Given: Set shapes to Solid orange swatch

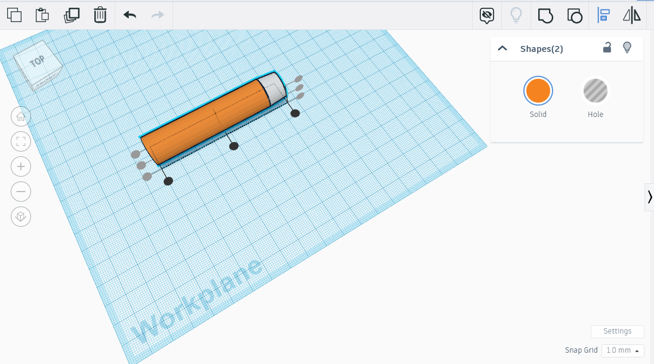Looking at the screenshot, I should click(x=538, y=91).
